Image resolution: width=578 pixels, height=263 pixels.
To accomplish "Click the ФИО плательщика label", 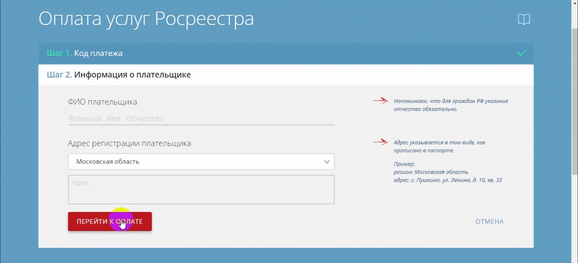I will click(102, 102).
